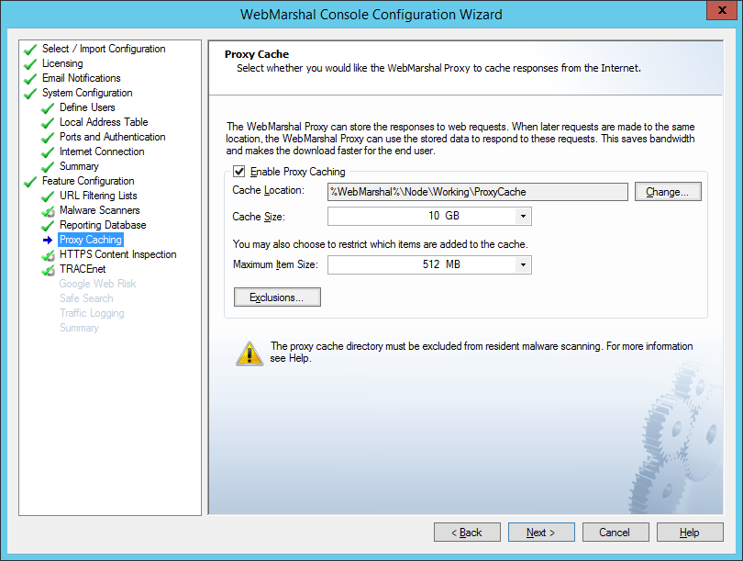The width and height of the screenshot is (743, 561).
Task: Click the yellow warning triangle icon
Action: click(248, 353)
